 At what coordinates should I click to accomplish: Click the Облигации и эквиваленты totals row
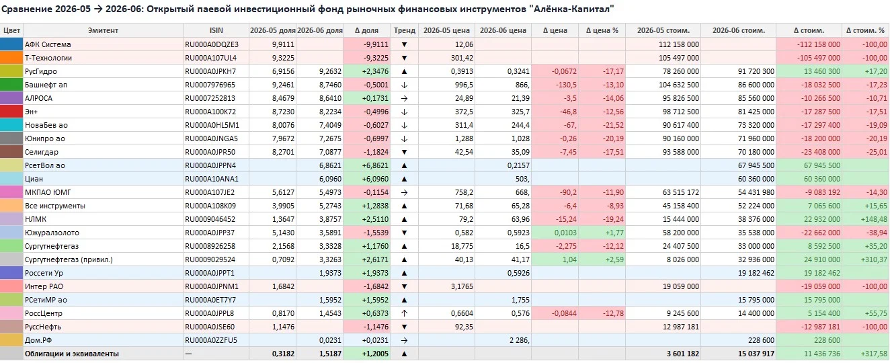pyautogui.click(x=445, y=354)
